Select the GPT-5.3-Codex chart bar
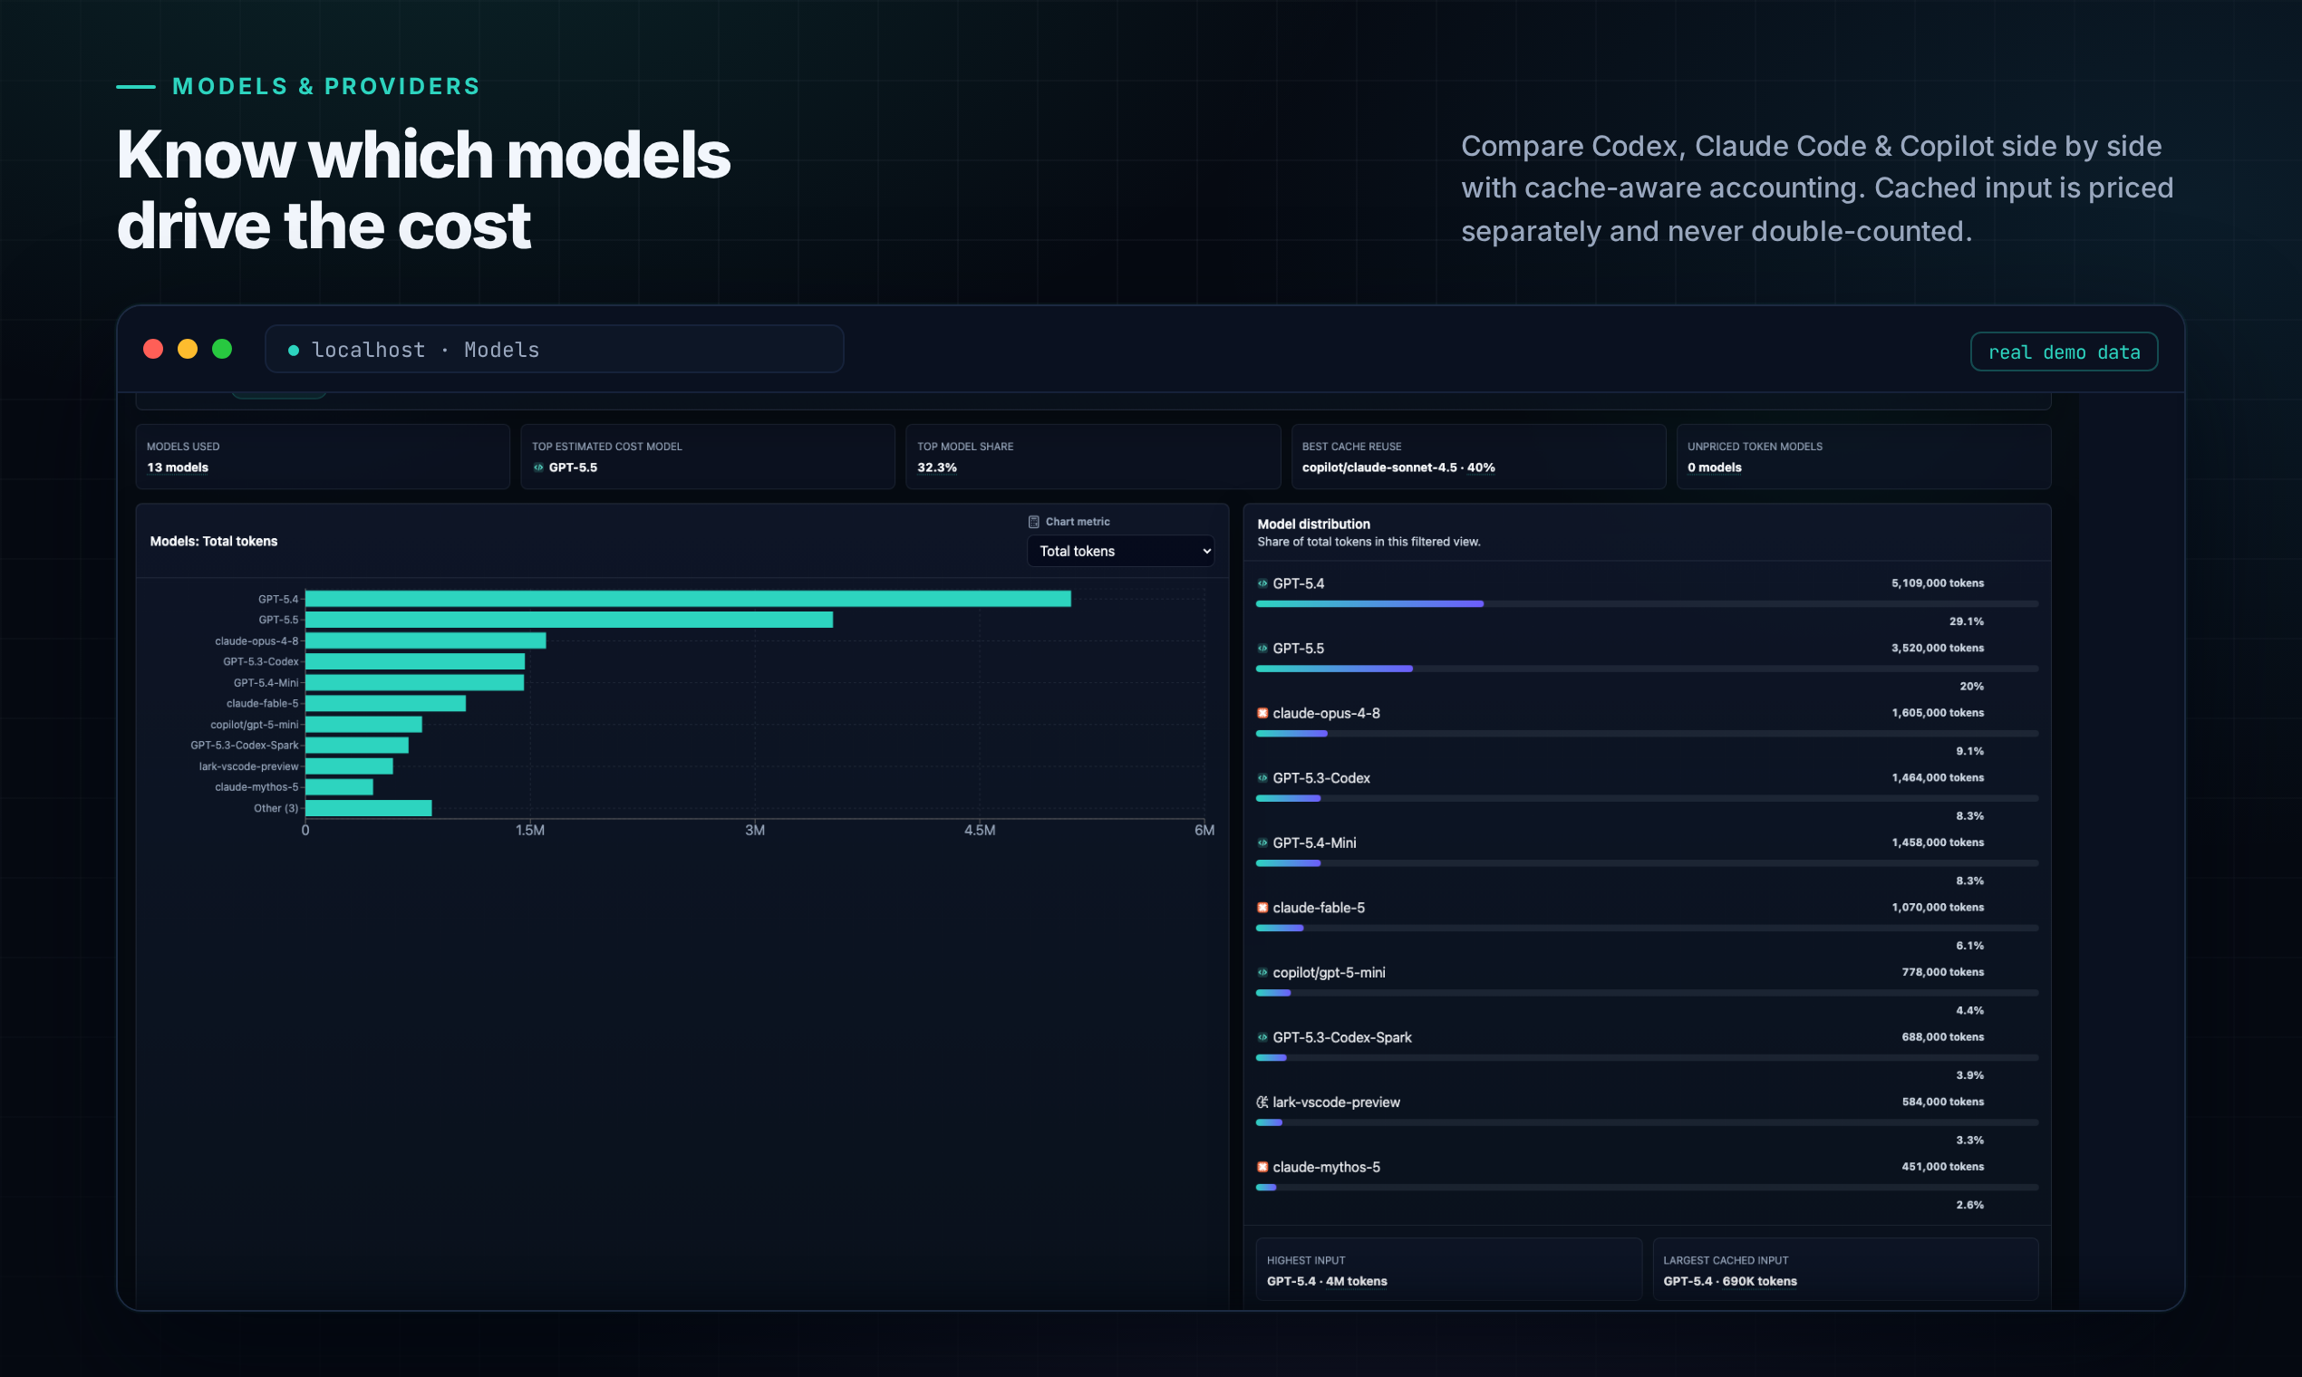This screenshot has height=1377, width=2302. click(x=415, y=661)
